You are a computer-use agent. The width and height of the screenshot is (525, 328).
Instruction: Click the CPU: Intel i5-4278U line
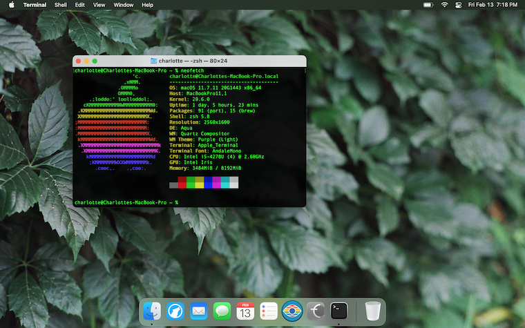pos(217,157)
